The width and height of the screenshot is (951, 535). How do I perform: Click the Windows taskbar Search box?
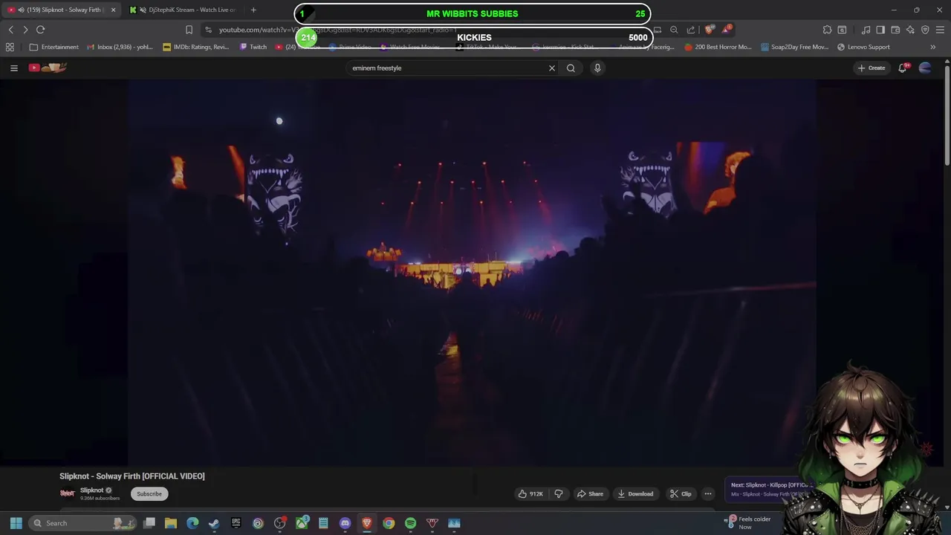point(83,523)
